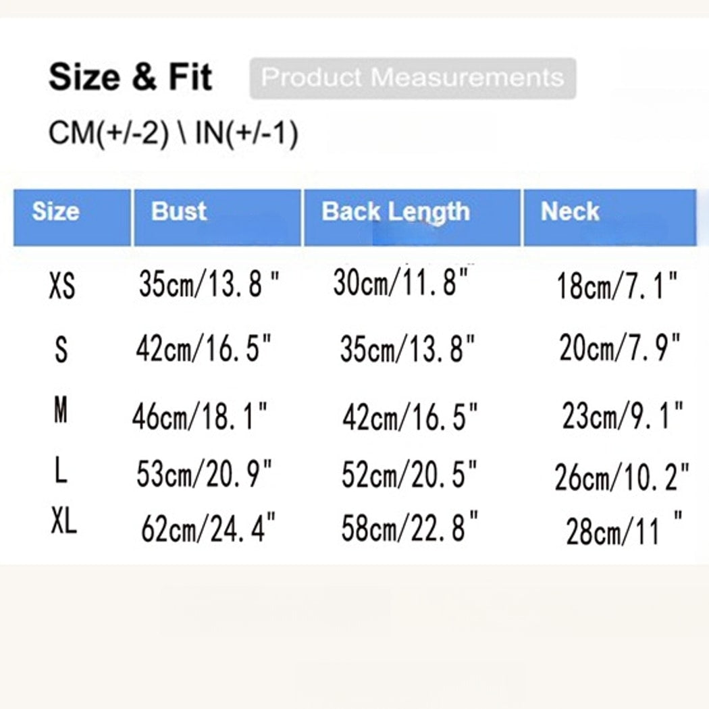Select the Back Length column header
This screenshot has height=709, width=709.
pyautogui.click(x=412, y=217)
